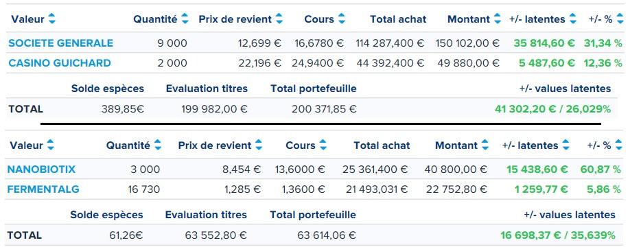Sort top table by Valeur arrows
The width and height of the screenshot is (641, 247).
51,19
